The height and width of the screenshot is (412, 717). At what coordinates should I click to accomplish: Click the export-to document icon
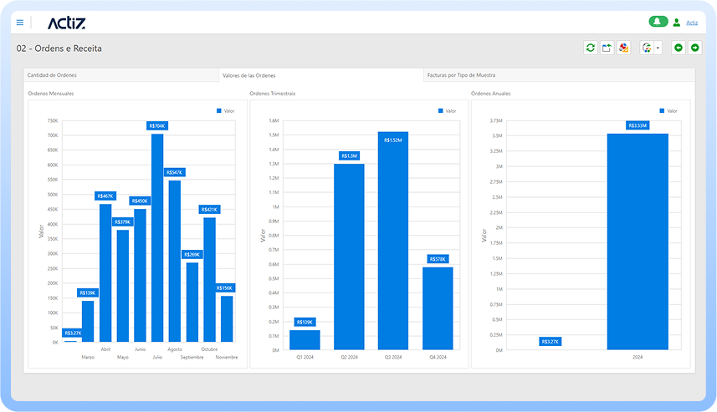tap(647, 48)
